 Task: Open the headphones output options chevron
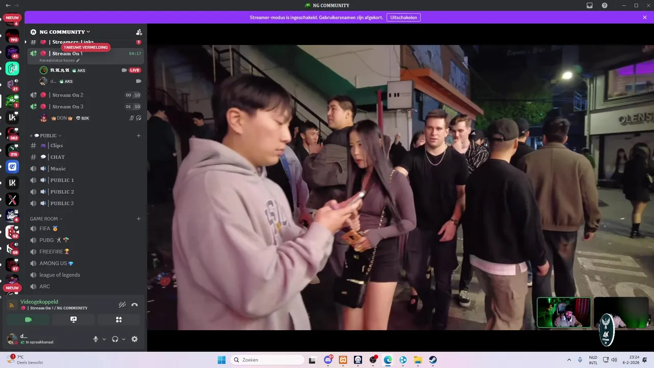pos(124,339)
